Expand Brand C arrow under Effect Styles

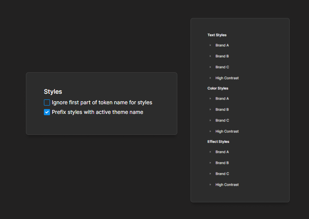[x=210, y=173]
